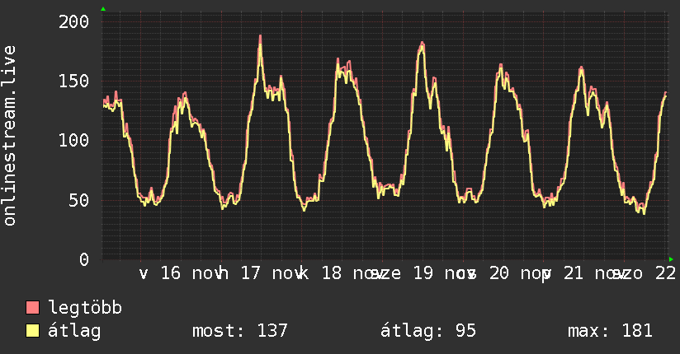Click the 'átlag: 95' average value
The image size is (680, 354).
click(x=428, y=331)
